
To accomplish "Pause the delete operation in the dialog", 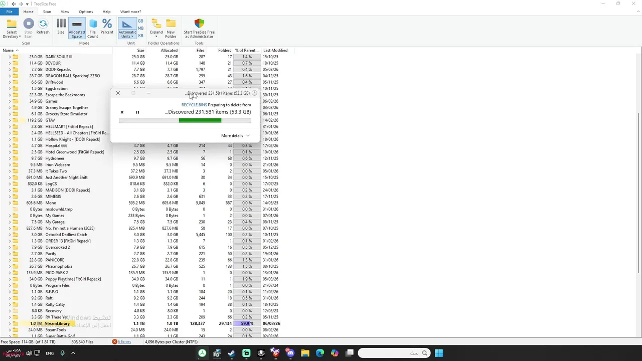I will [x=137, y=112].
